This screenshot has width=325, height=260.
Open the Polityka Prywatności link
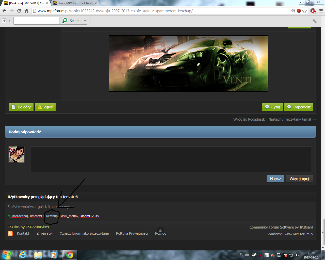click(x=132, y=233)
